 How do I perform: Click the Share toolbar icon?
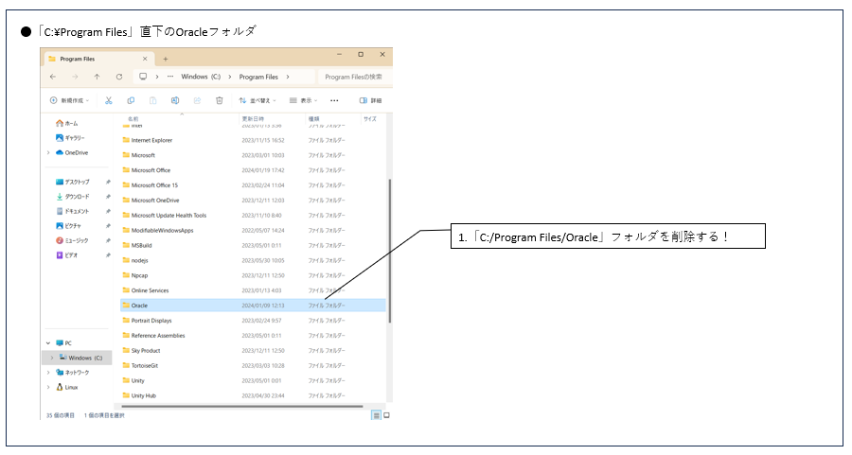click(x=197, y=100)
